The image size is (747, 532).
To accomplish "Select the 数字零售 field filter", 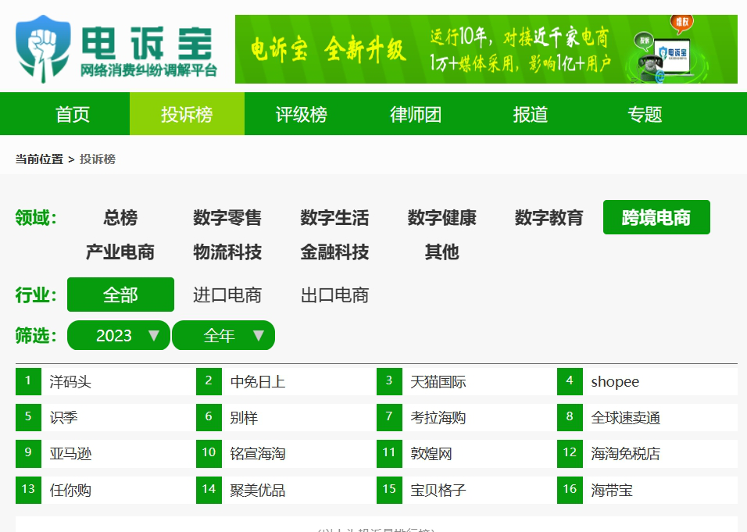I will 227,218.
